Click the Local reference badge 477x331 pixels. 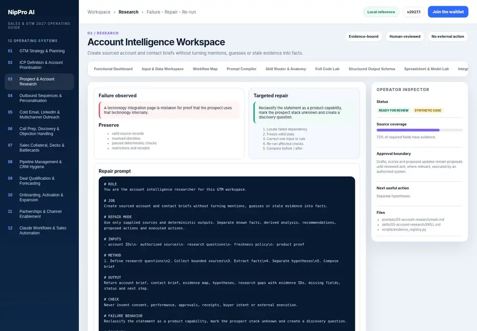click(x=381, y=12)
